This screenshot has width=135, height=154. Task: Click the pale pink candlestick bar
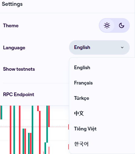[49, 150]
